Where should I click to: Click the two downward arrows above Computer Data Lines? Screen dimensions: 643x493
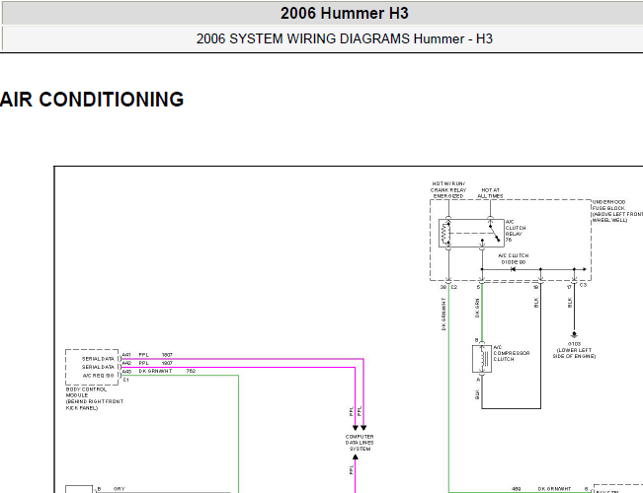(360, 428)
